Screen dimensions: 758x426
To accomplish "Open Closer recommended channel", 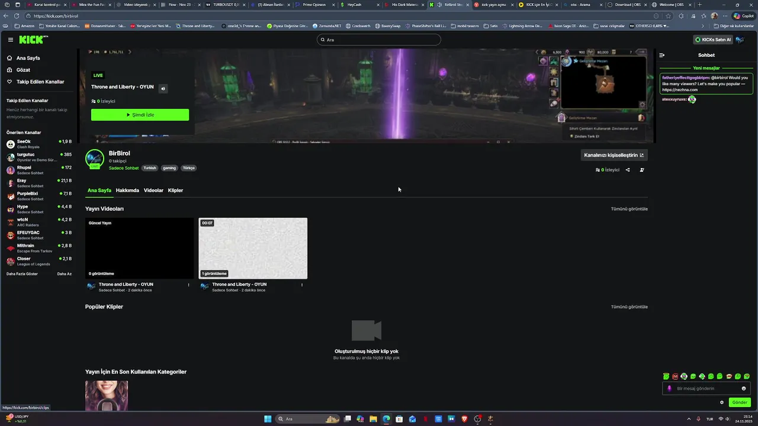I will point(39,261).
